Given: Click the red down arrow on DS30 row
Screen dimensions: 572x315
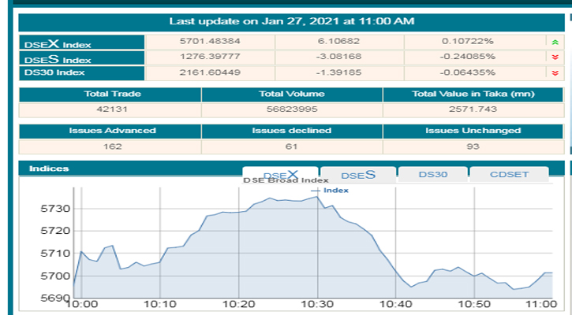Looking at the screenshot, I should (x=554, y=72).
